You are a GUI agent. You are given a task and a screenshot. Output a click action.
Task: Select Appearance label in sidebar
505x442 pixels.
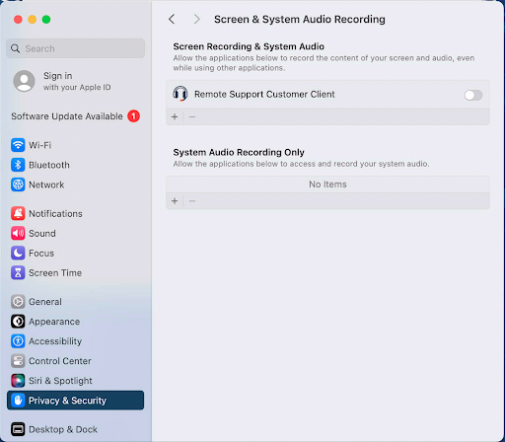(54, 322)
